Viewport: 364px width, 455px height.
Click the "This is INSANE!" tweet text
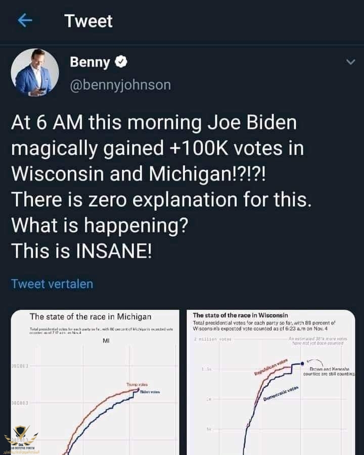(x=81, y=250)
